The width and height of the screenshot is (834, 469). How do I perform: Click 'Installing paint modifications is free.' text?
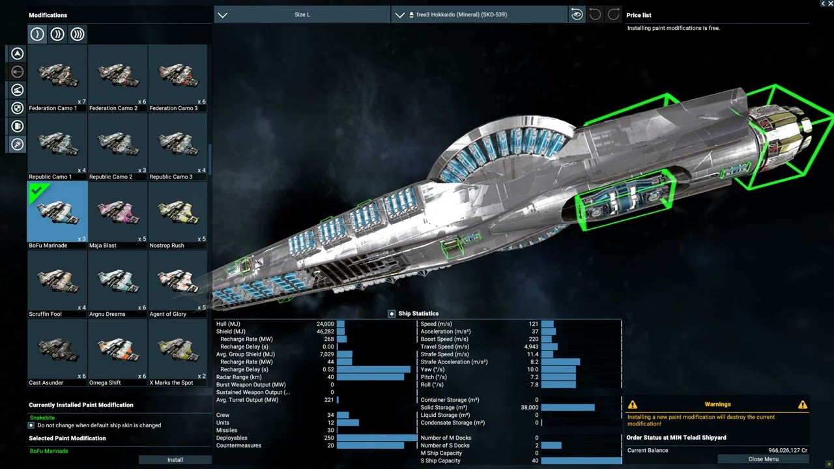pos(674,28)
